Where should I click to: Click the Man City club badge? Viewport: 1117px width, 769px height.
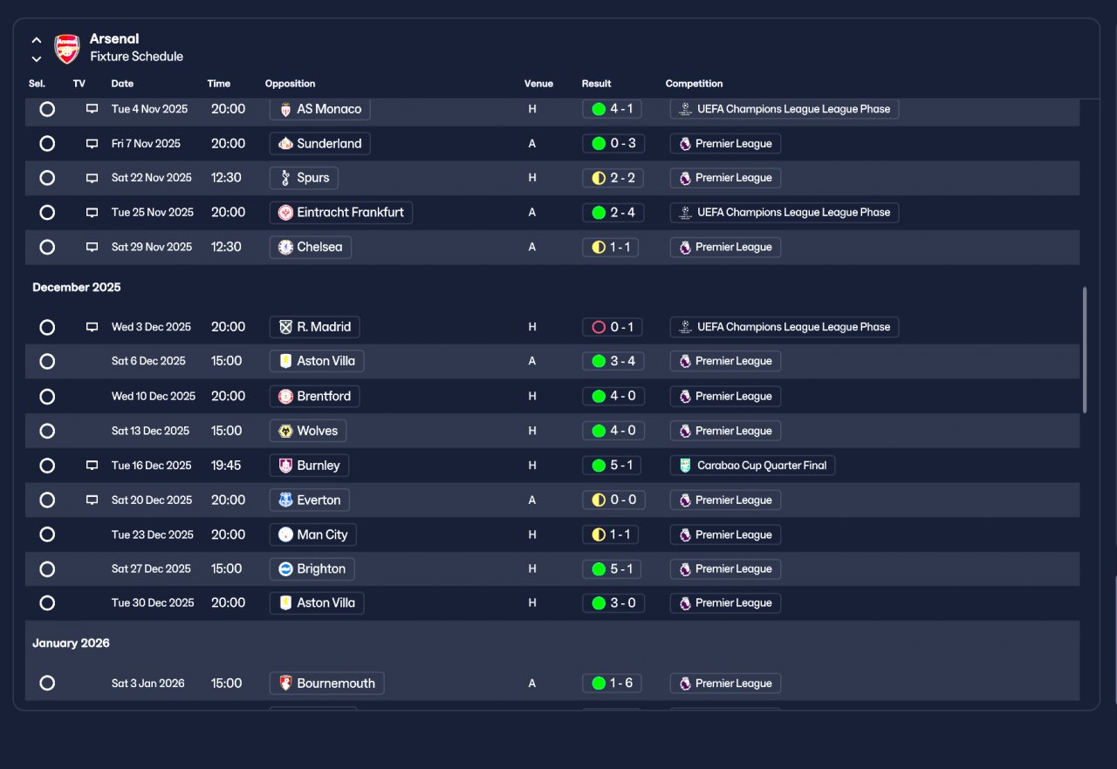[x=285, y=534]
